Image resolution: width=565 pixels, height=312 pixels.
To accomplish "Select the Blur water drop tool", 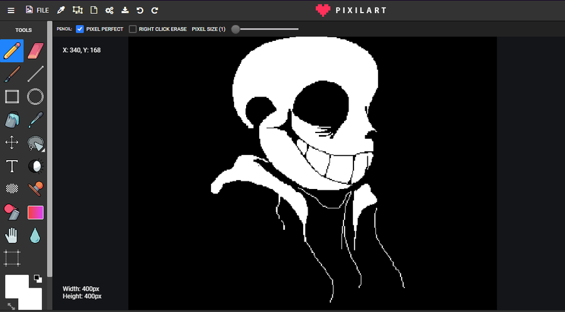I will pyautogui.click(x=35, y=235).
